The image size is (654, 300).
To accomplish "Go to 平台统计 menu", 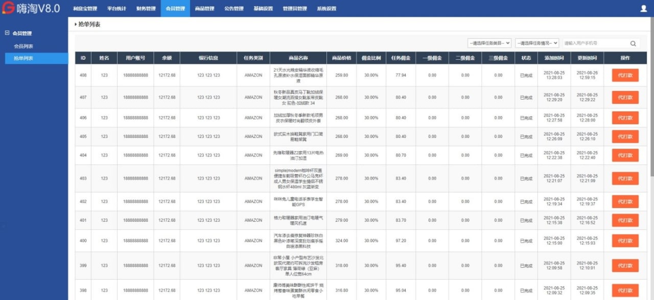I will pyautogui.click(x=116, y=9).
